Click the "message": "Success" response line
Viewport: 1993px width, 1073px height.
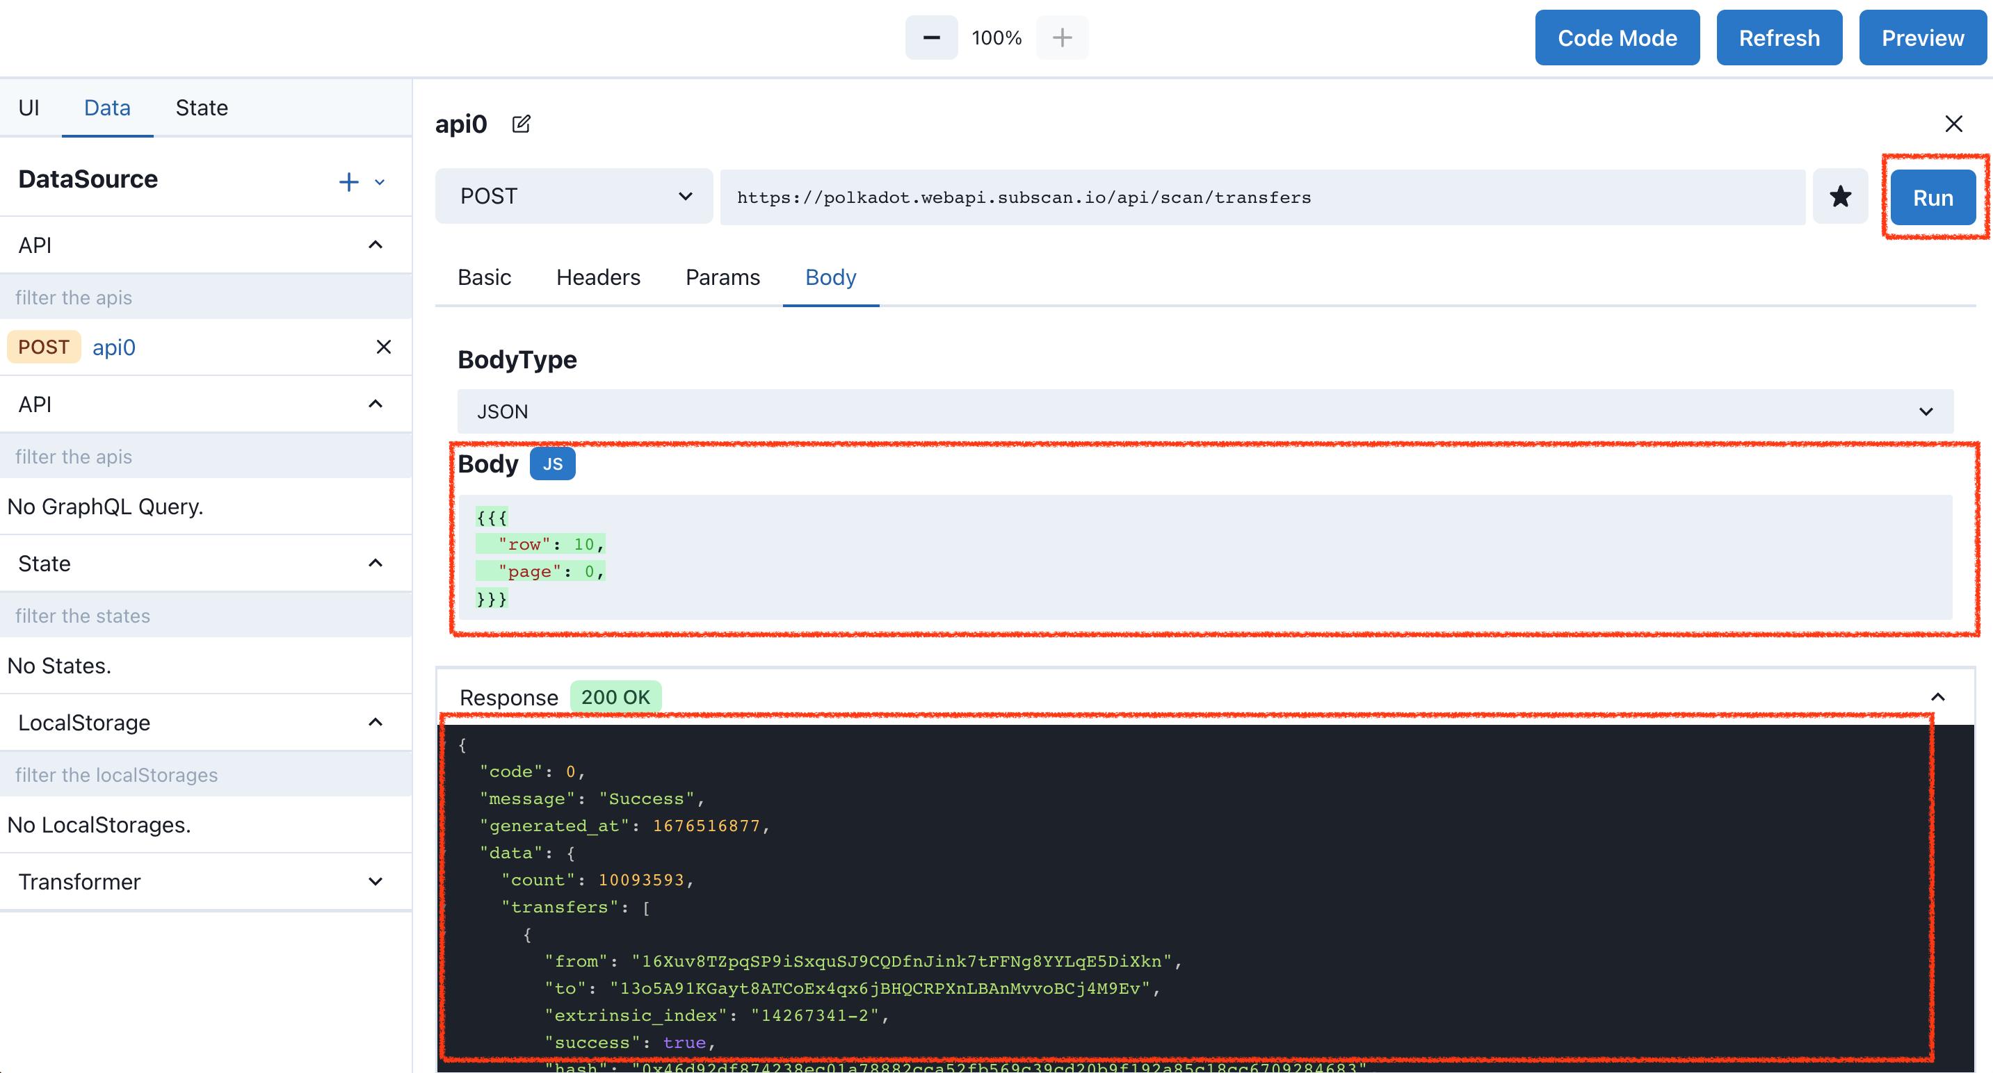click(x=592, y=798)
